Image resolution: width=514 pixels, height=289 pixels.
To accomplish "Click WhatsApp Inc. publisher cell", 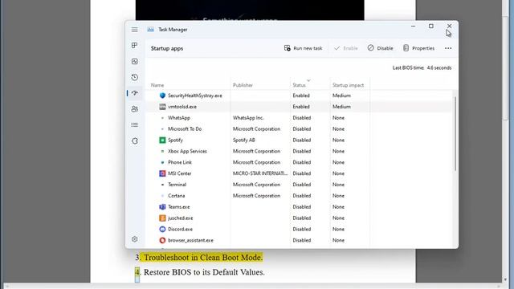I will tap(248, 118).
